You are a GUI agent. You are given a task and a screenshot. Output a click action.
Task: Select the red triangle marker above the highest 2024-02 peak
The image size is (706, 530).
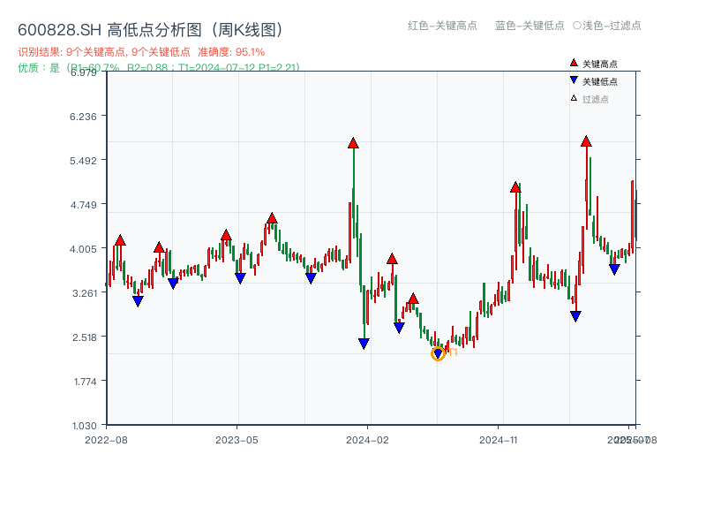coord(353,141)
